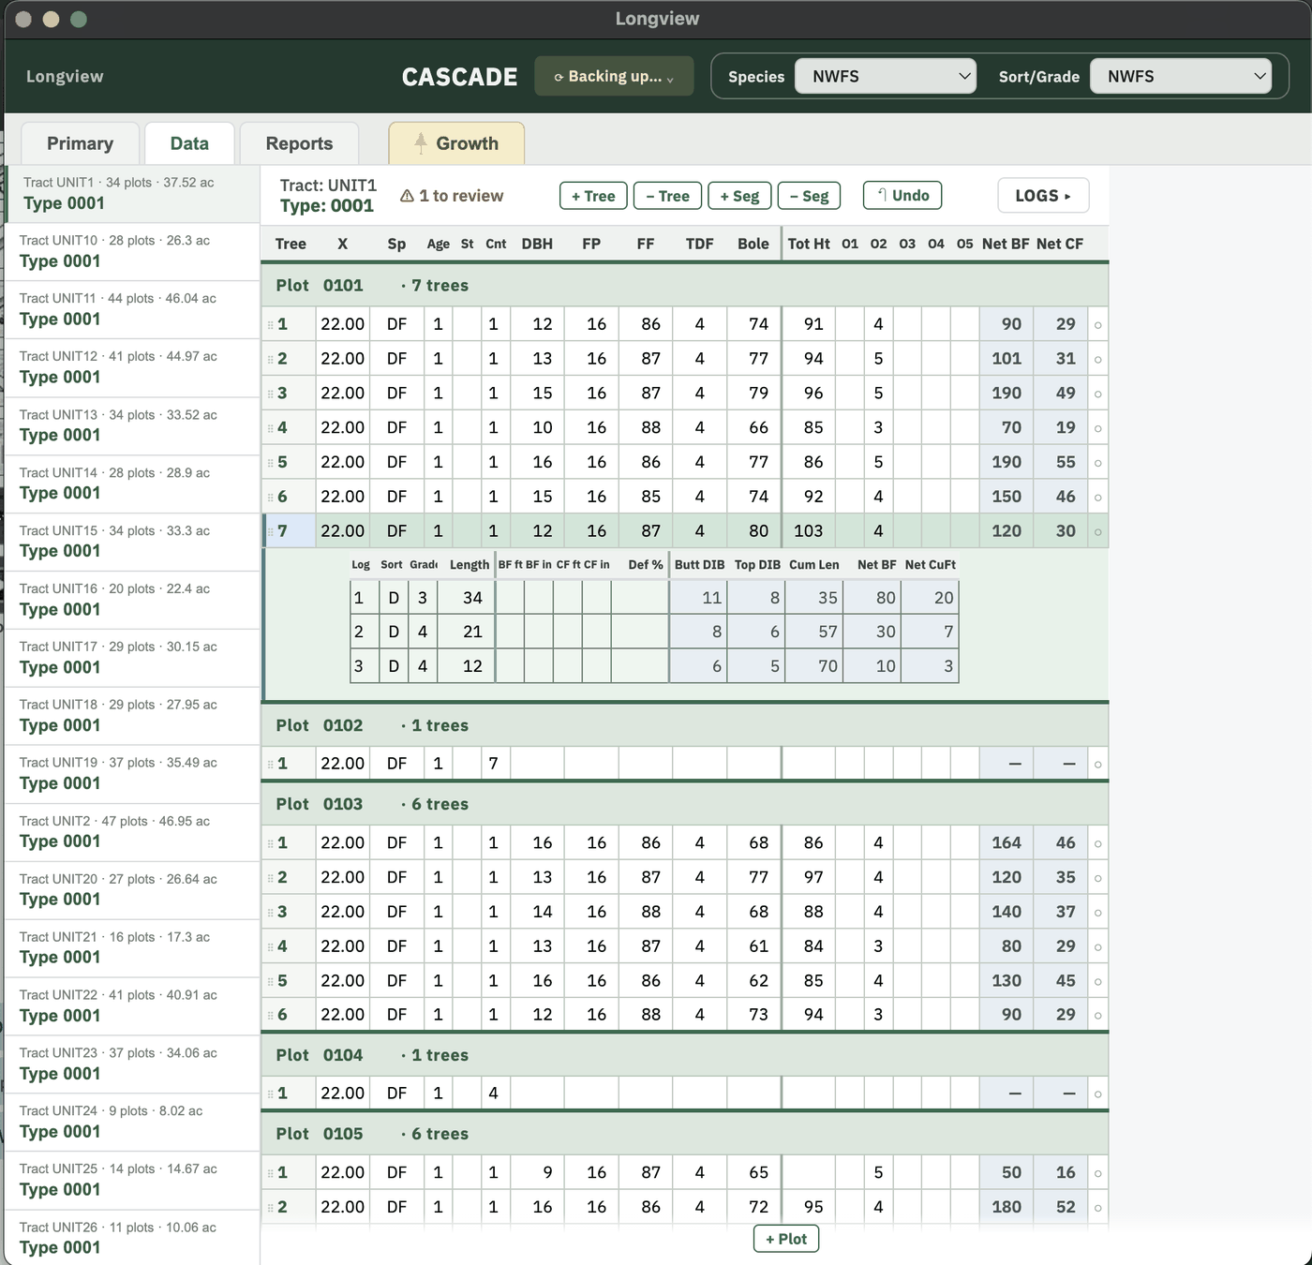Click the drag handle of Plot 0105 tree 1
Screen dimensions: 1312x1265
click(271, 1173)
